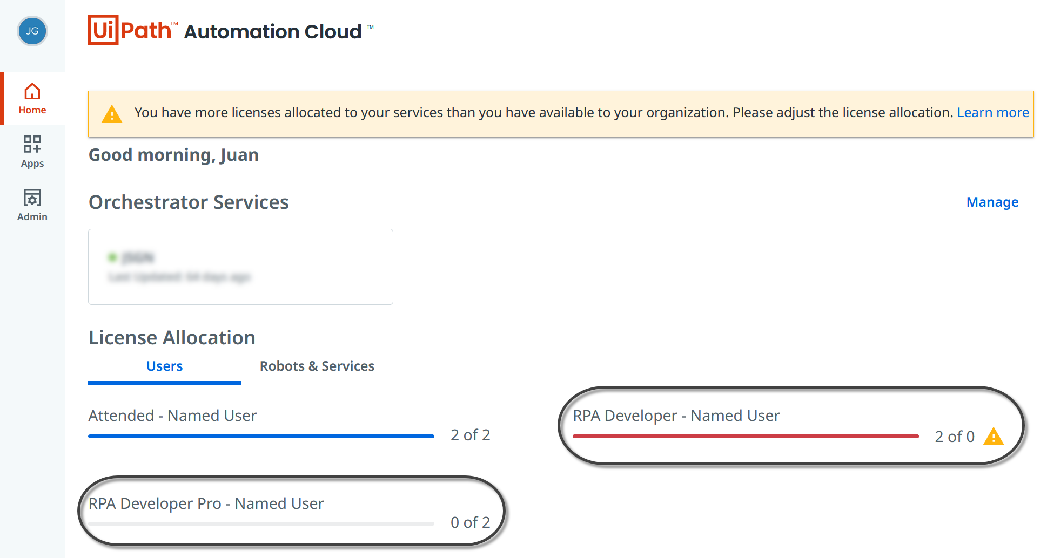
Task: Click warning icon in license banner
Action: [x=112, y=114]
